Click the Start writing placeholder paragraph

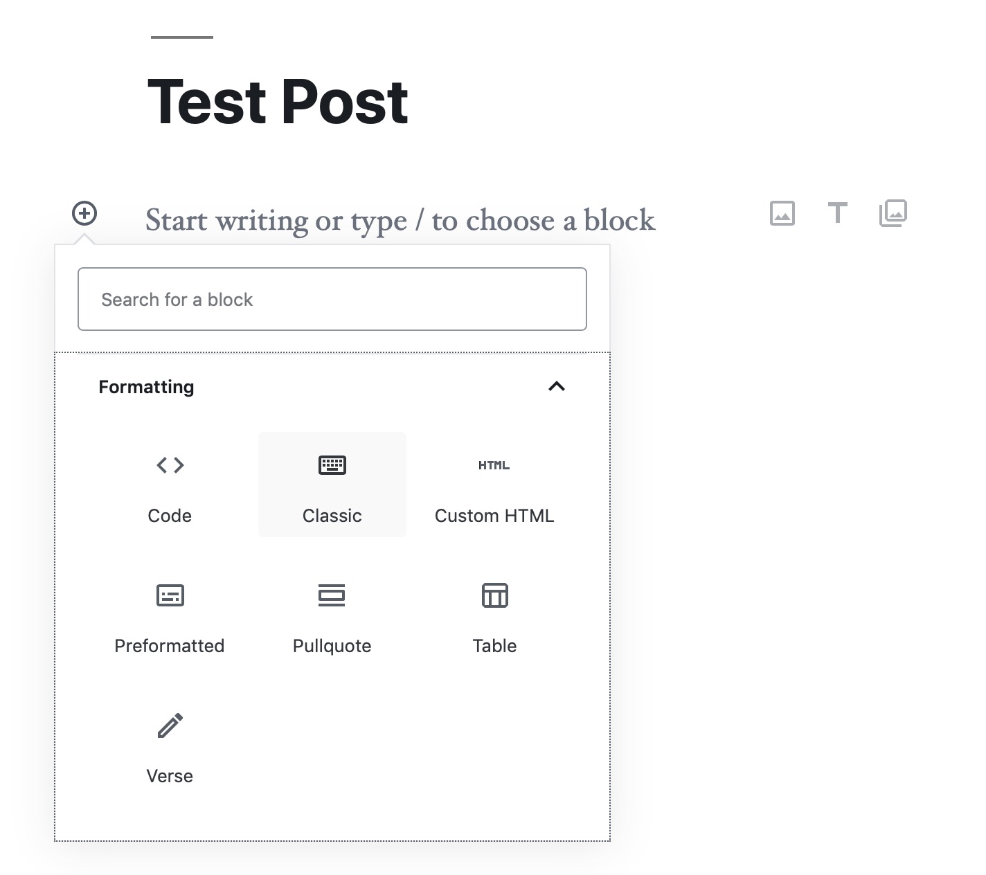(x=400, y=221)
